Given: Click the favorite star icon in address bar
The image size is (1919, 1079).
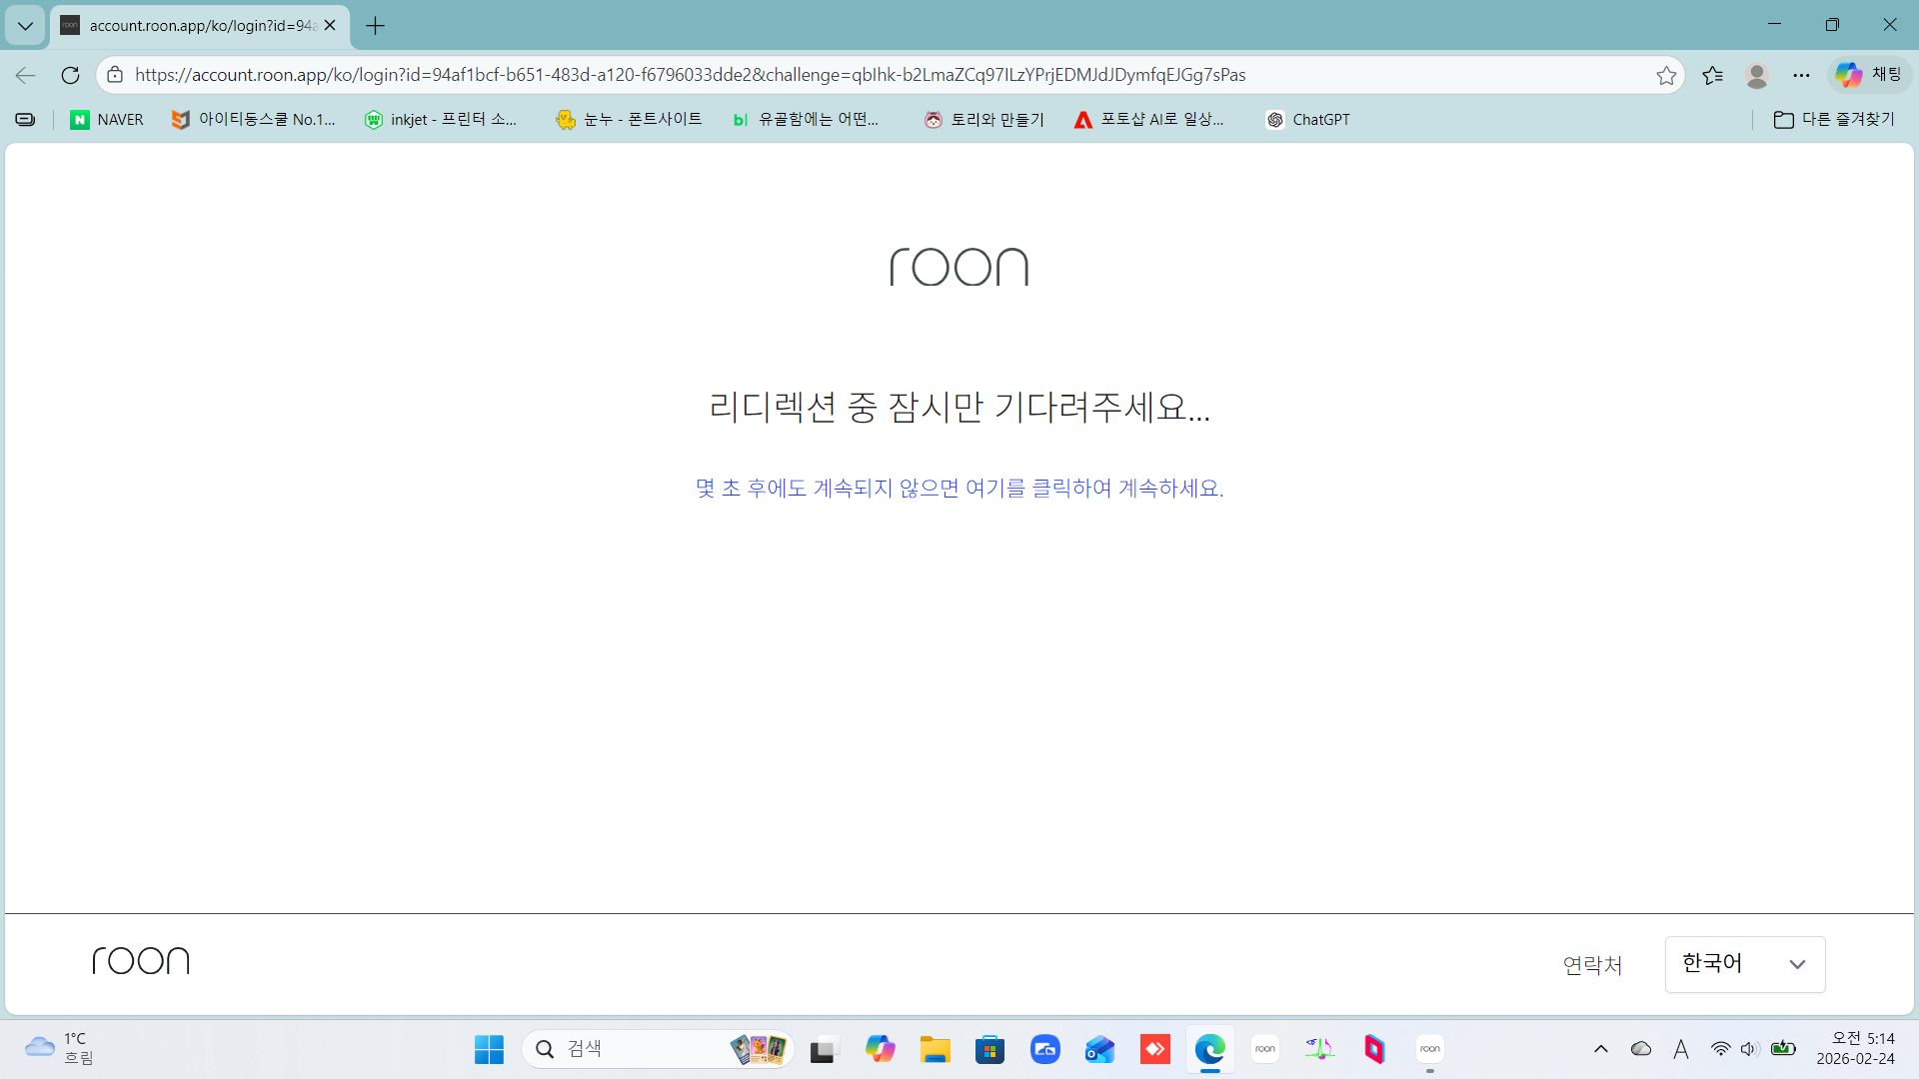Looking at the screenshot, I should (1665, 75).
